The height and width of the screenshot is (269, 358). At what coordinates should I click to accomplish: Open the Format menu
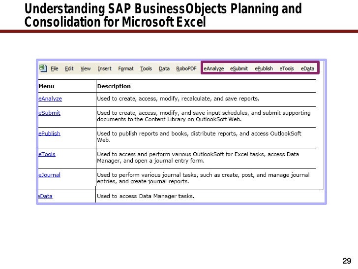tap(126, 68)
